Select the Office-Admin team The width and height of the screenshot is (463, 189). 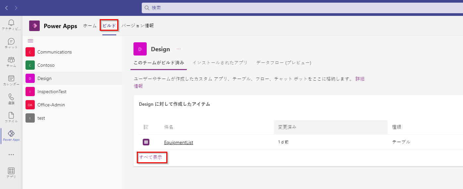[x=73, y=105]
